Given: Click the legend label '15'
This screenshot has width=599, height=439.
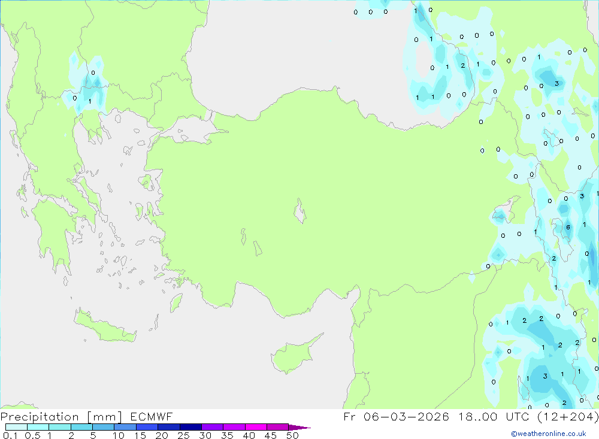Looking at the screenshot, I should pos(140,435).
